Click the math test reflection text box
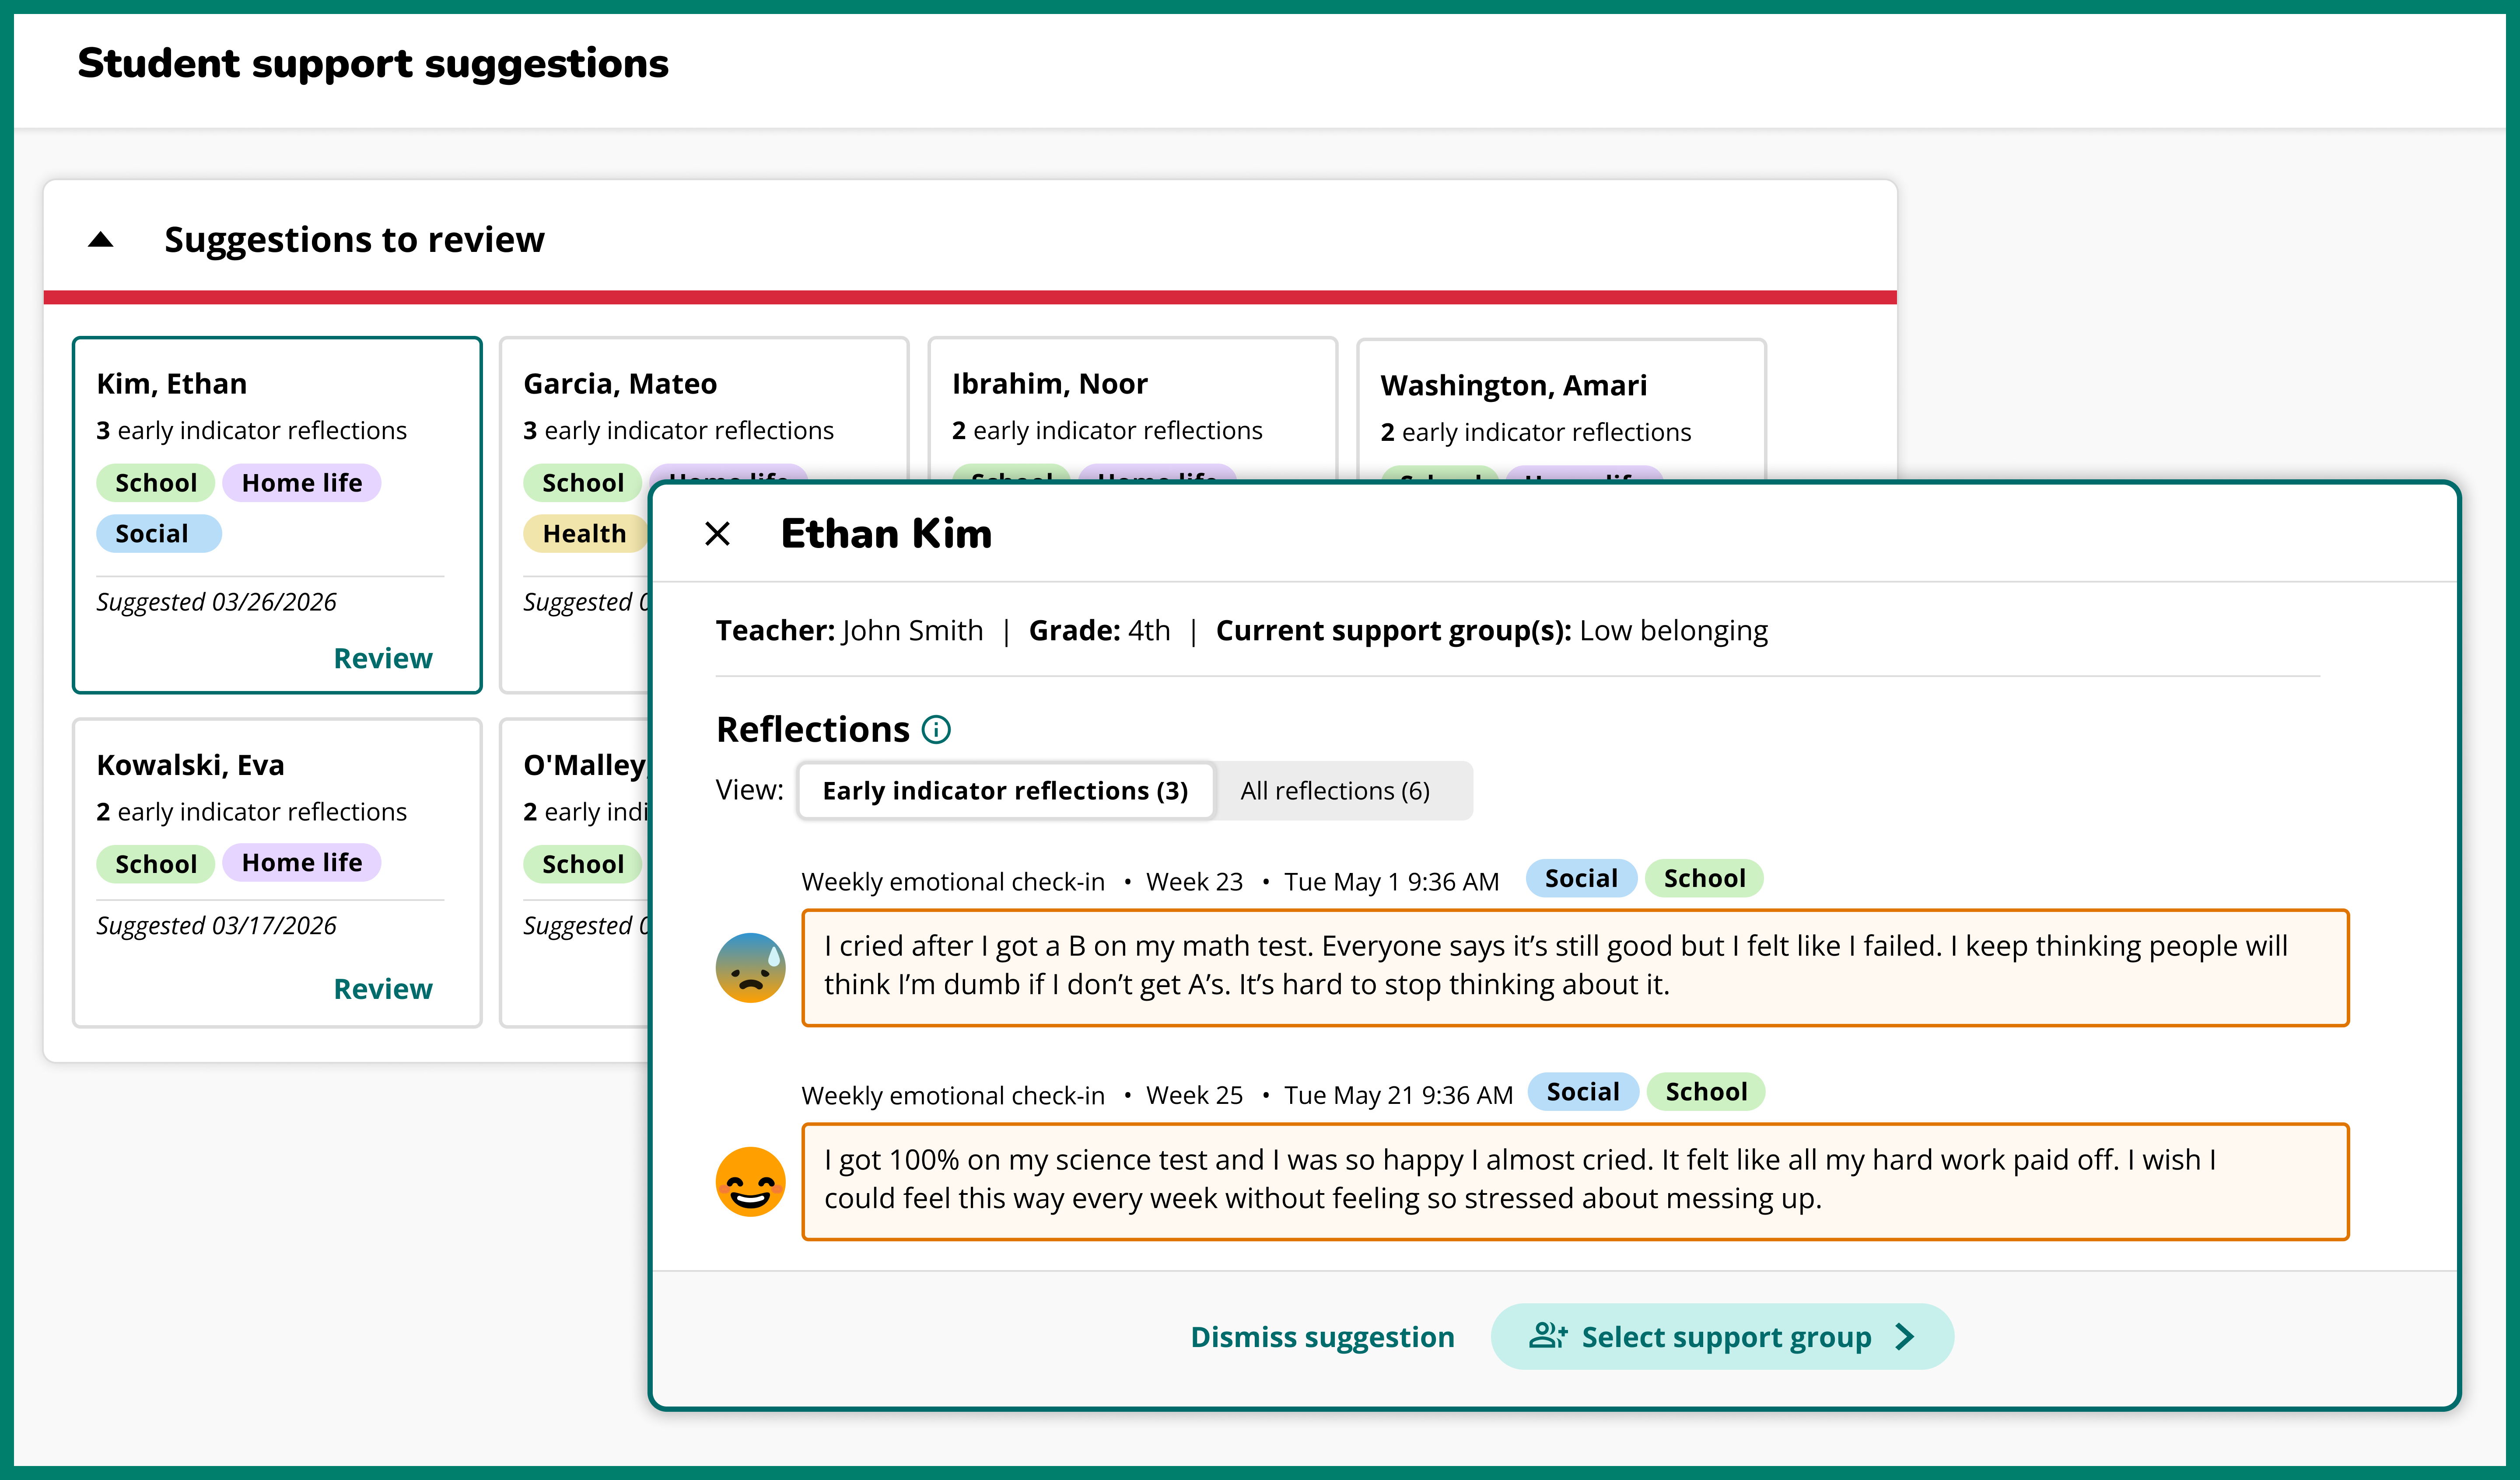This screenshot has width=2520, height=1480. tap(1575, 967)
